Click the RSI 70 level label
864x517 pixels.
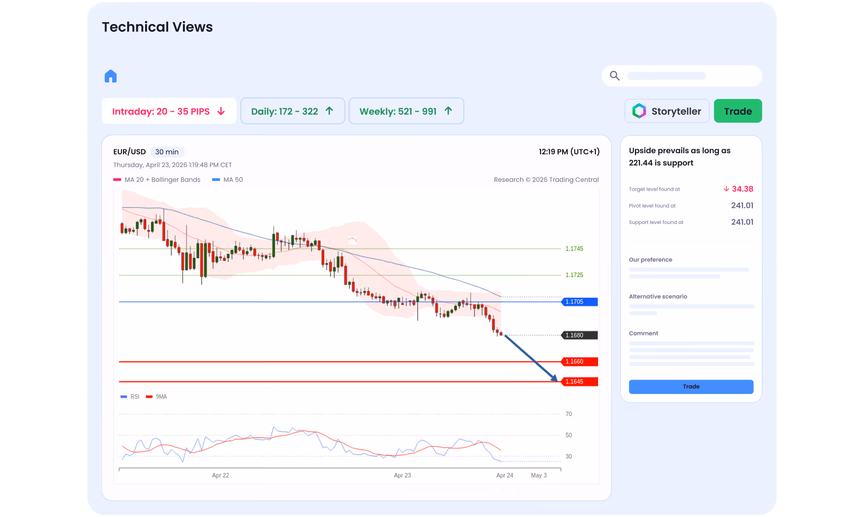(x=569, y=414)
